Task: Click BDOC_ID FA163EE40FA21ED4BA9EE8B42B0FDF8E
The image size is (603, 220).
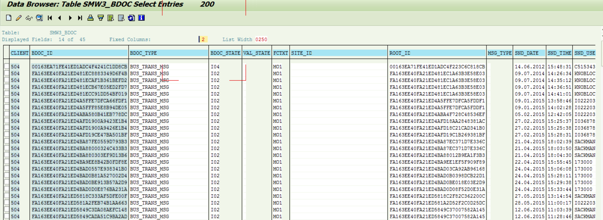Action: click(x=79, y=162)
